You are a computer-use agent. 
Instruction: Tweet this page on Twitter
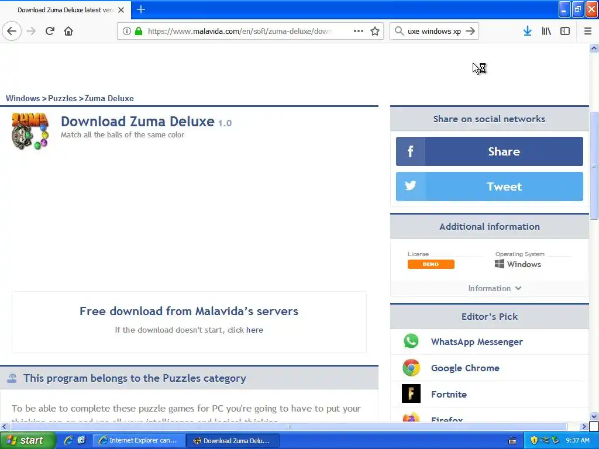(x=490, y=186)
